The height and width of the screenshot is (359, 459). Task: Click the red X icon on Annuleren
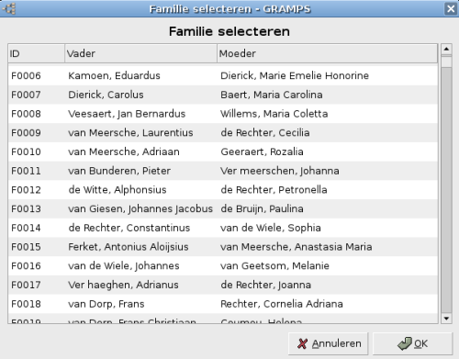(302, 343)
